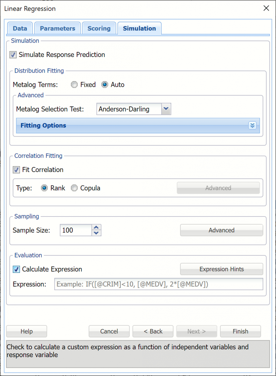
Task: Disable the Fit Correlation checkbox
Action: coord(16,170)
